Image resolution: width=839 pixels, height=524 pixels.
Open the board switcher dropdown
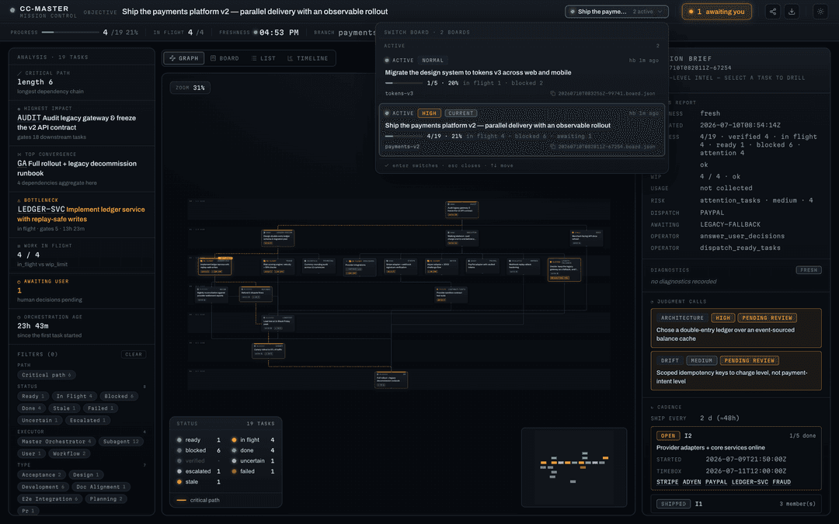pyautogui.click(x=616, y=12)
